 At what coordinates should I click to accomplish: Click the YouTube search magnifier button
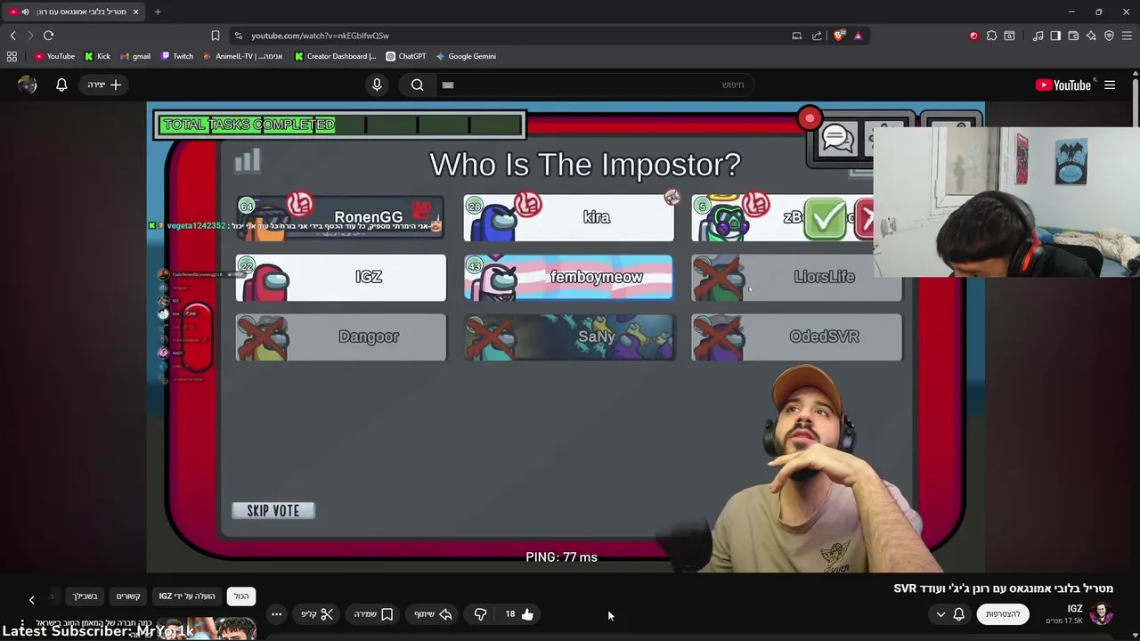417,85
